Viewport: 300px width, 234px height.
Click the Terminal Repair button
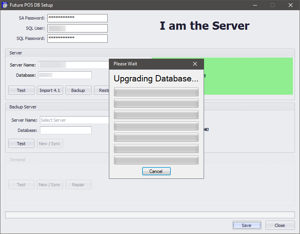coord(78,184)
